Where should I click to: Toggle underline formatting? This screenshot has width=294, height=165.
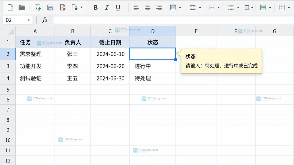click(118, 8)
